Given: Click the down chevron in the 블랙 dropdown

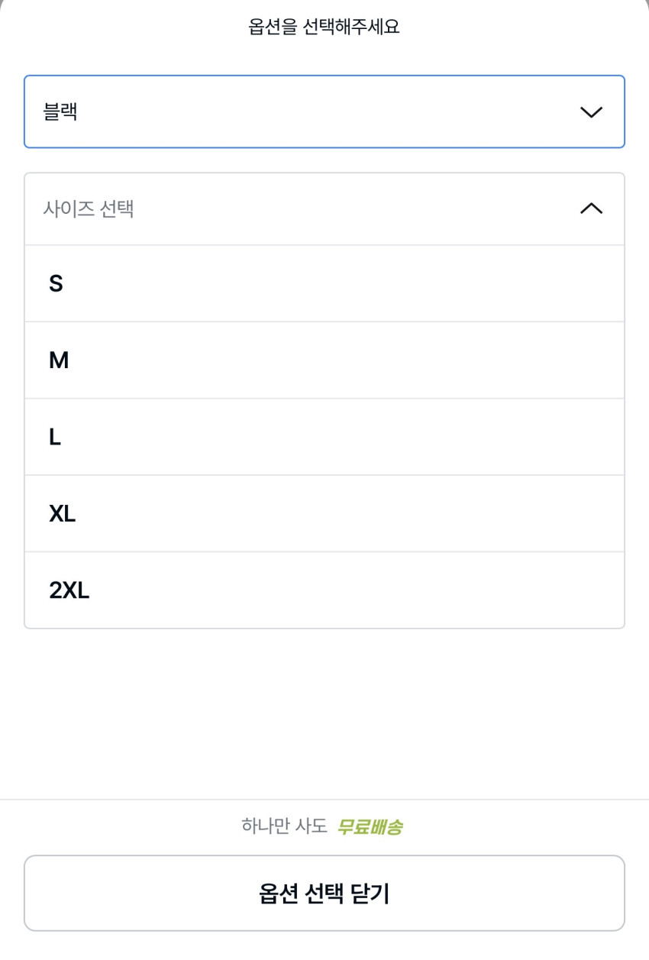Looking at the screenshot, I should [591, 112].
